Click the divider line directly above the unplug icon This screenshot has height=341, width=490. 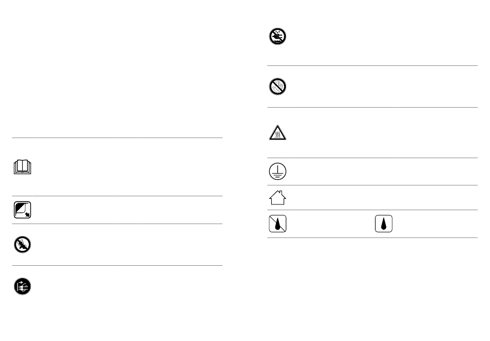117,266
